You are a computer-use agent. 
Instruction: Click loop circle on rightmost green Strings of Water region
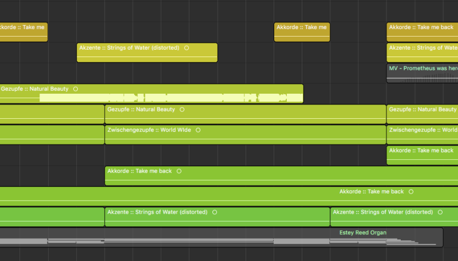tap(440, 212)
